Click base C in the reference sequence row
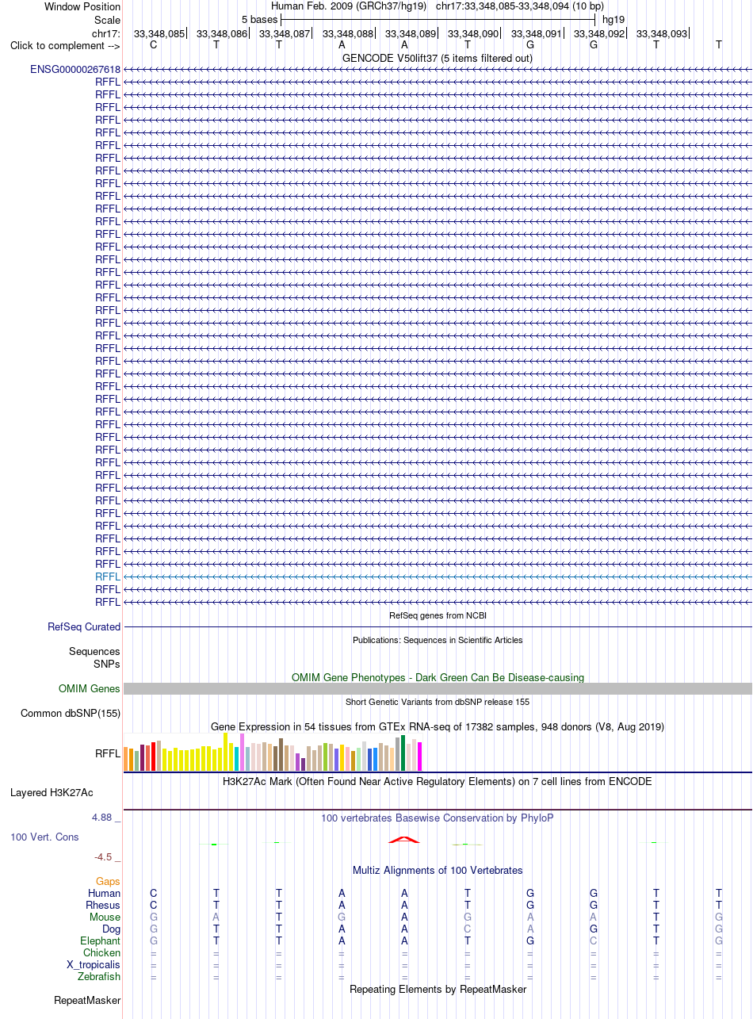This screenshot has width=753, height=1019. point(154,45)
